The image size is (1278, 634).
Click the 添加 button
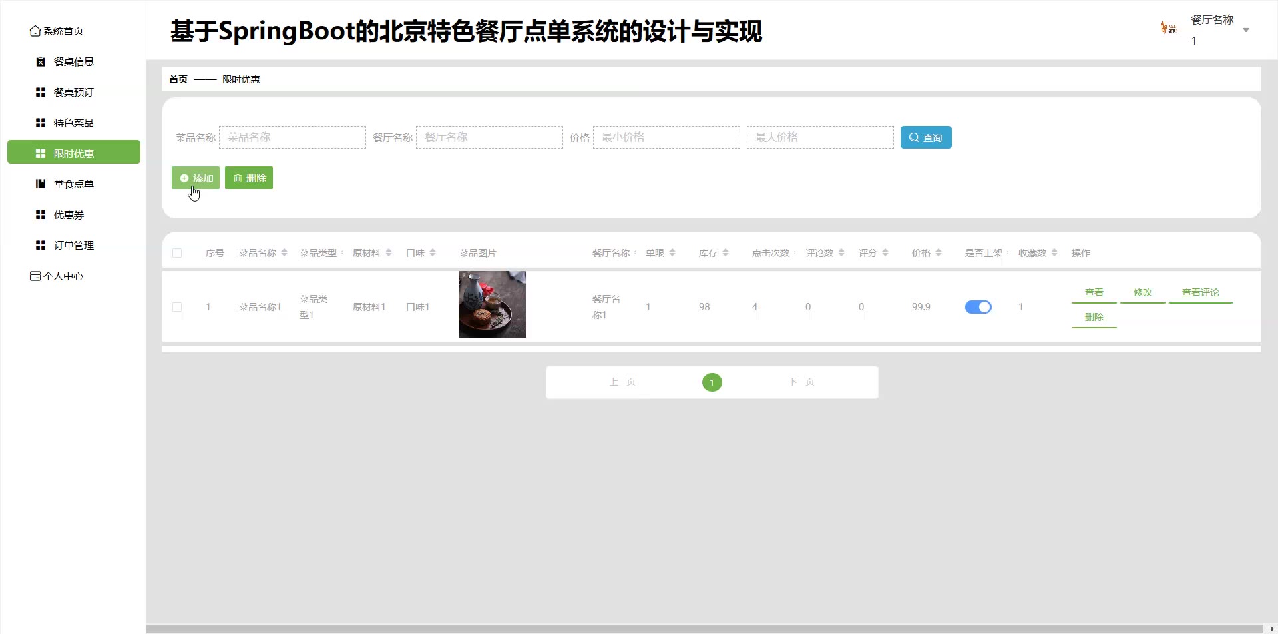[x=196, y=178]
